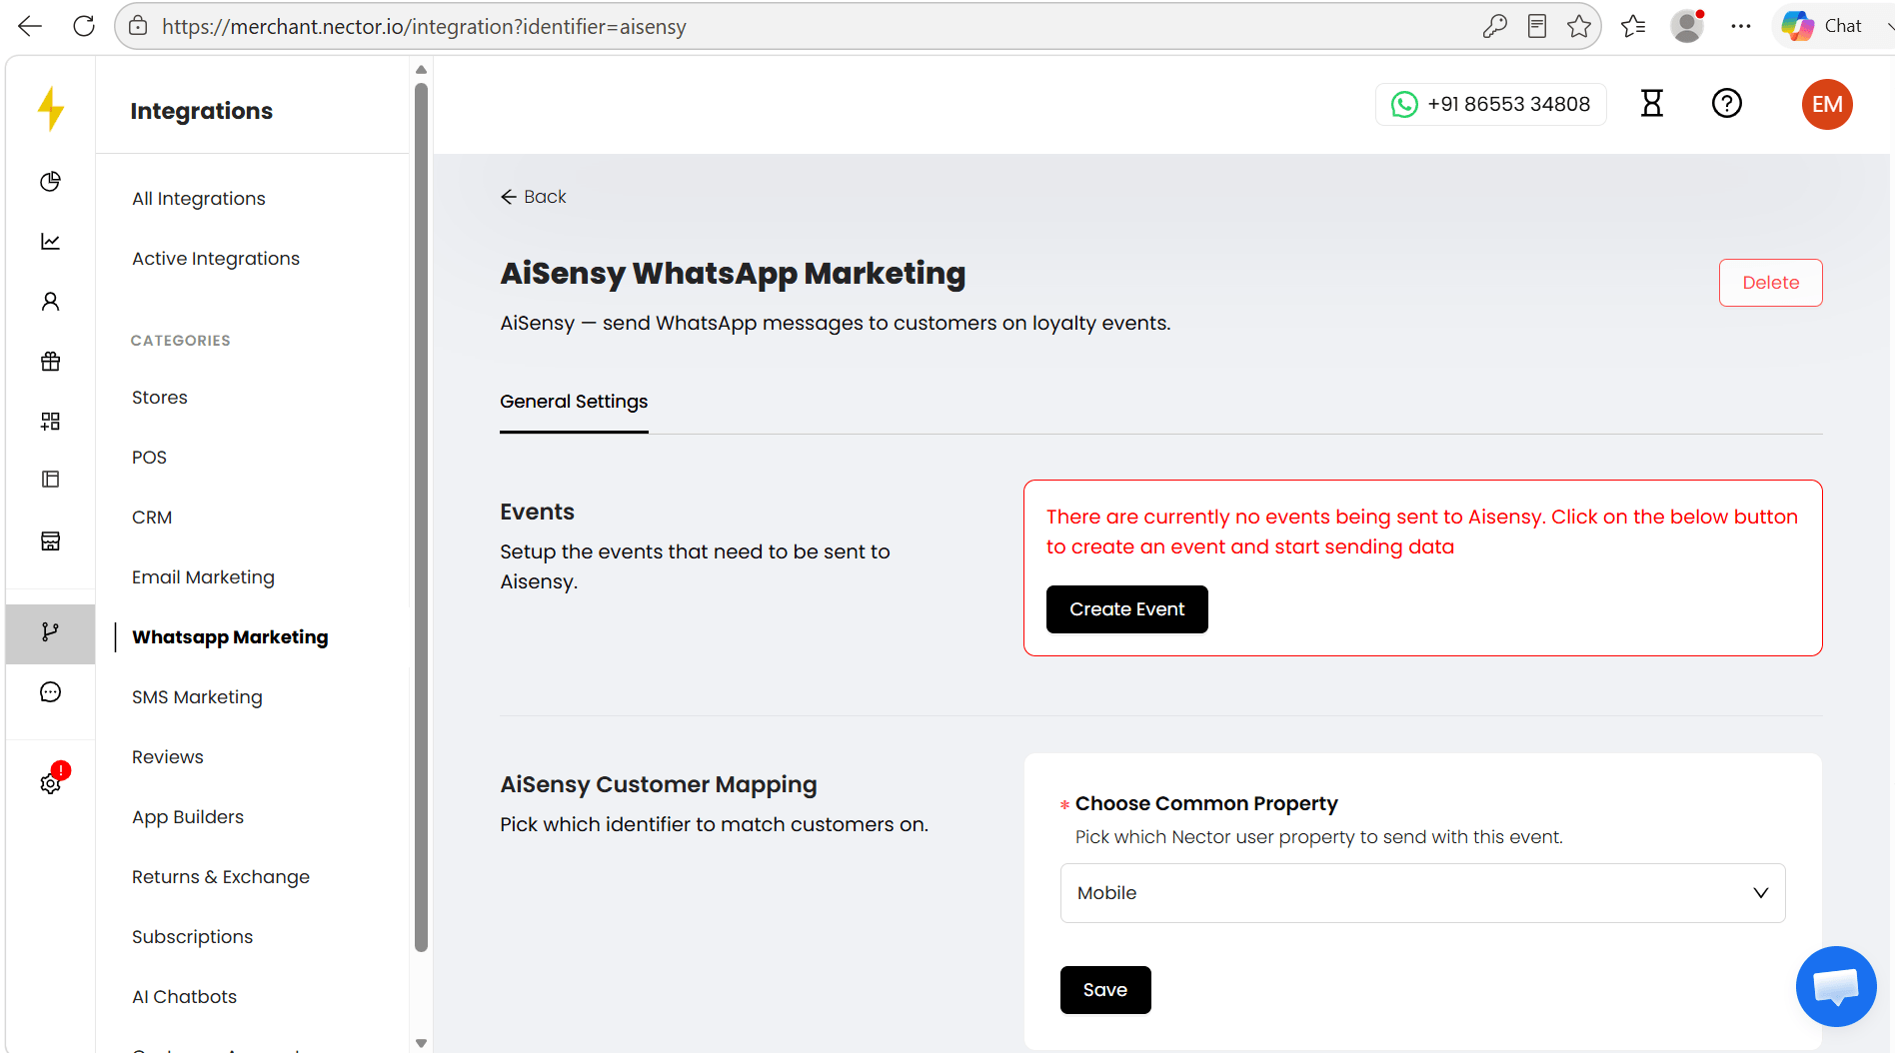Bookmark this page with star icon
The width and height of the screenshot is (1895, 1053).
pyautogui.click(x=1579, y=26)
